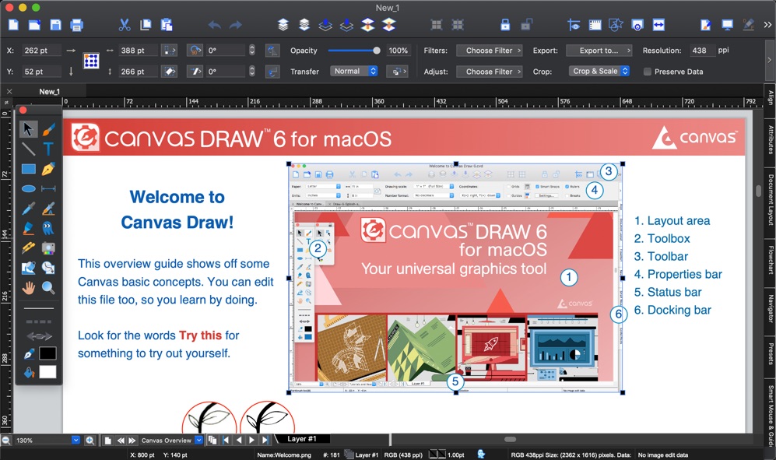Click the white fill color swatch
The width and height of the screenshot is (776, 460).
coord(47,372)
